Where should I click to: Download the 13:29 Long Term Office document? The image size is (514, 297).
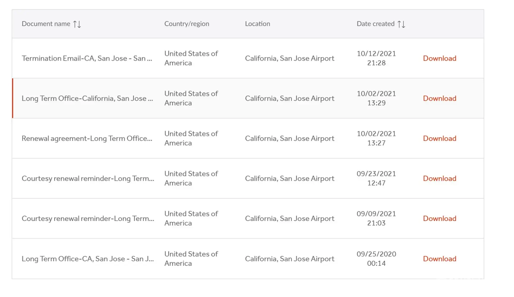439,98
